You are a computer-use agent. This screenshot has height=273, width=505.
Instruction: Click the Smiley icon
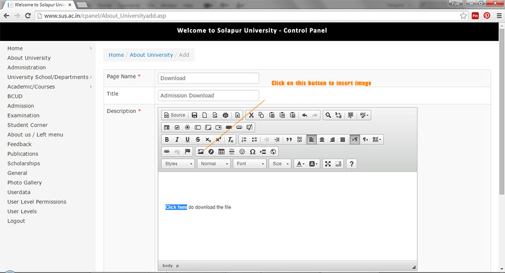click(x=242, y=152)
